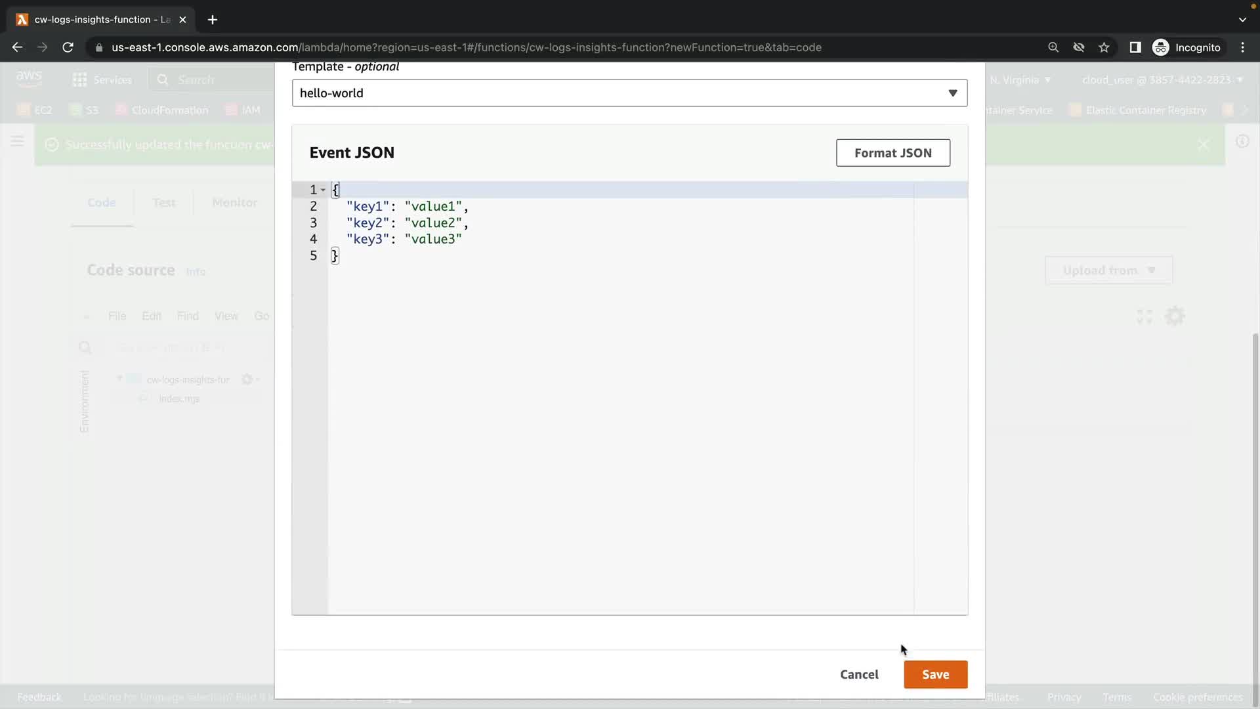Bookmark page with star icon
The width and height of the screenshot is (1260, 709).
(1104, 47)
